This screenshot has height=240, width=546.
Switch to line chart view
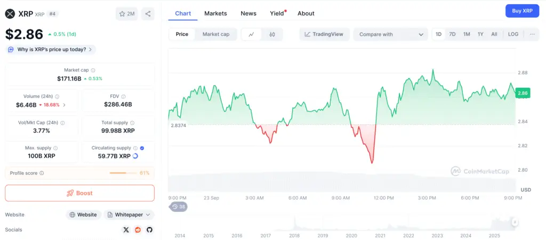(x=252, y=34)
